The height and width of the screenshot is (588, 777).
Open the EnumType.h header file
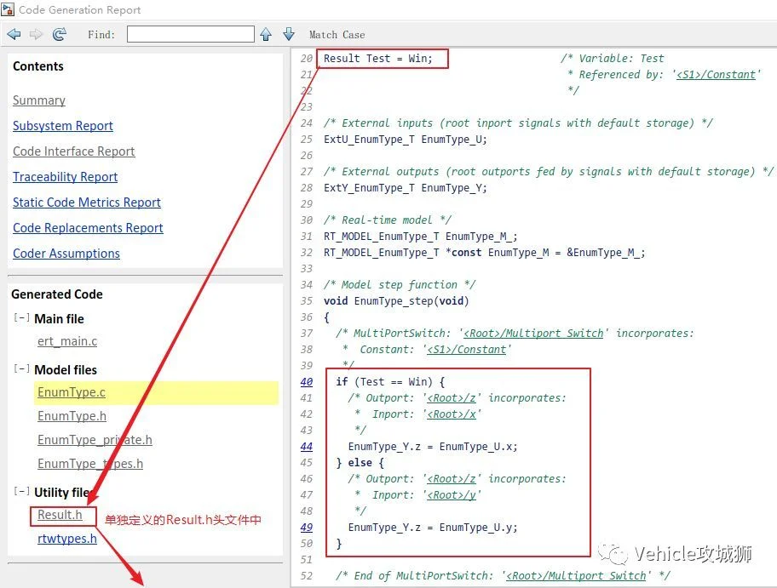(x=72, y=416)
